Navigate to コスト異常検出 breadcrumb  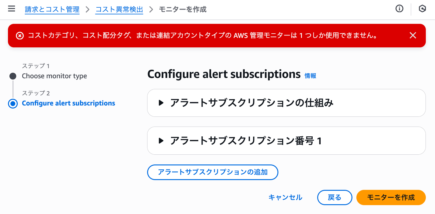pyautogui.click(x=119, y=9)
